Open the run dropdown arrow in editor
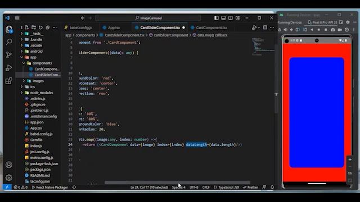The width and height of the screenshot is (360, 202). pos(259,27)
